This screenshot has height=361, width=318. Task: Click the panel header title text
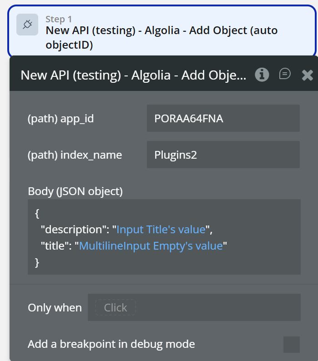pos(133,75)
